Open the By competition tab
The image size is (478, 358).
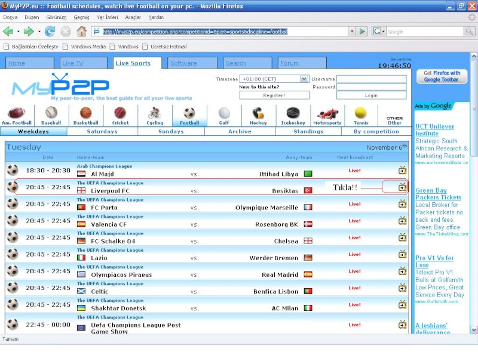tap(376, 131)
